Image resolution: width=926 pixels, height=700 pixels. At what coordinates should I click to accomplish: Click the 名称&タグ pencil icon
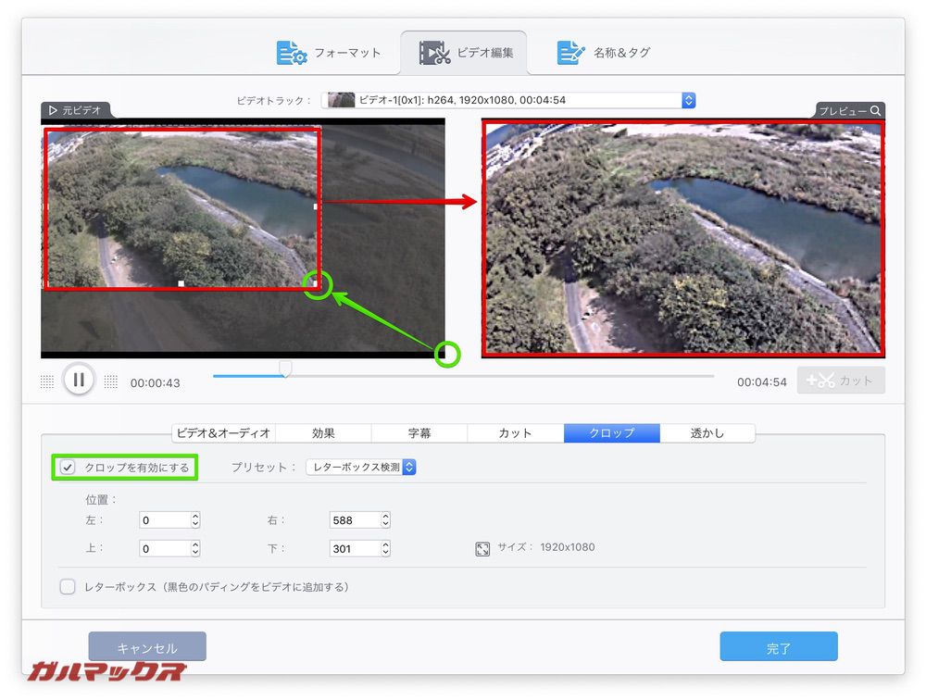(571, 52)
